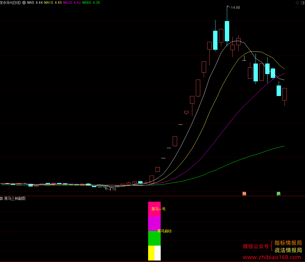Click the green signal bar segment
The image size is (305, 262).
pos(155,238)
